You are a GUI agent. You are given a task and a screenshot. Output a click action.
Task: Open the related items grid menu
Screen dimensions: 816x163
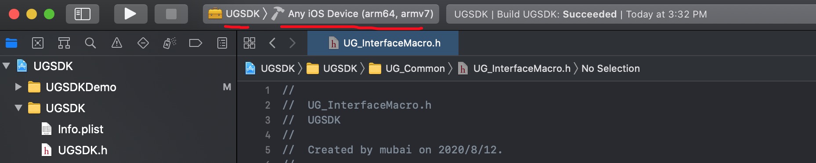coord(249,43)
